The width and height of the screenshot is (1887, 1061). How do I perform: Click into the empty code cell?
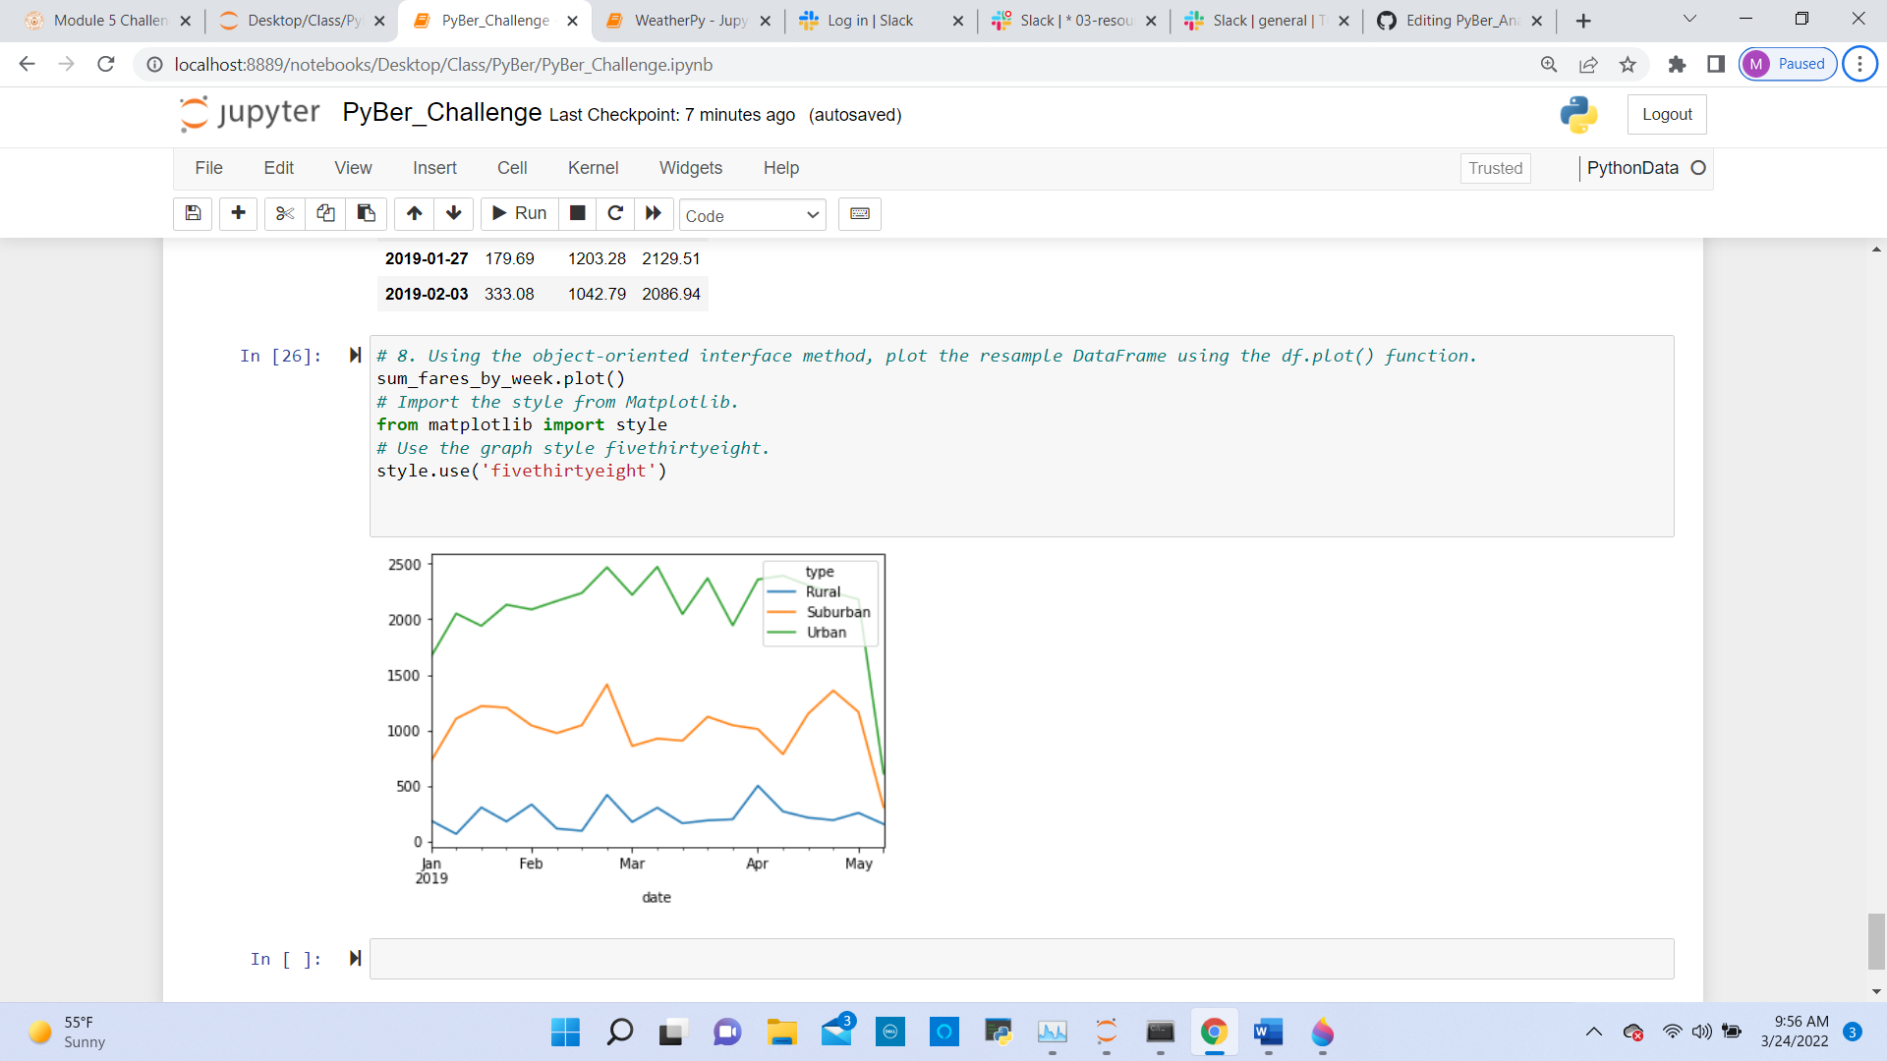tap(1021, 958)
